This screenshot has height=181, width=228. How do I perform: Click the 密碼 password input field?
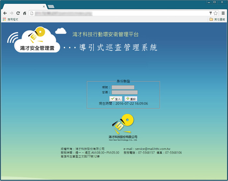[x=125, y=92]
